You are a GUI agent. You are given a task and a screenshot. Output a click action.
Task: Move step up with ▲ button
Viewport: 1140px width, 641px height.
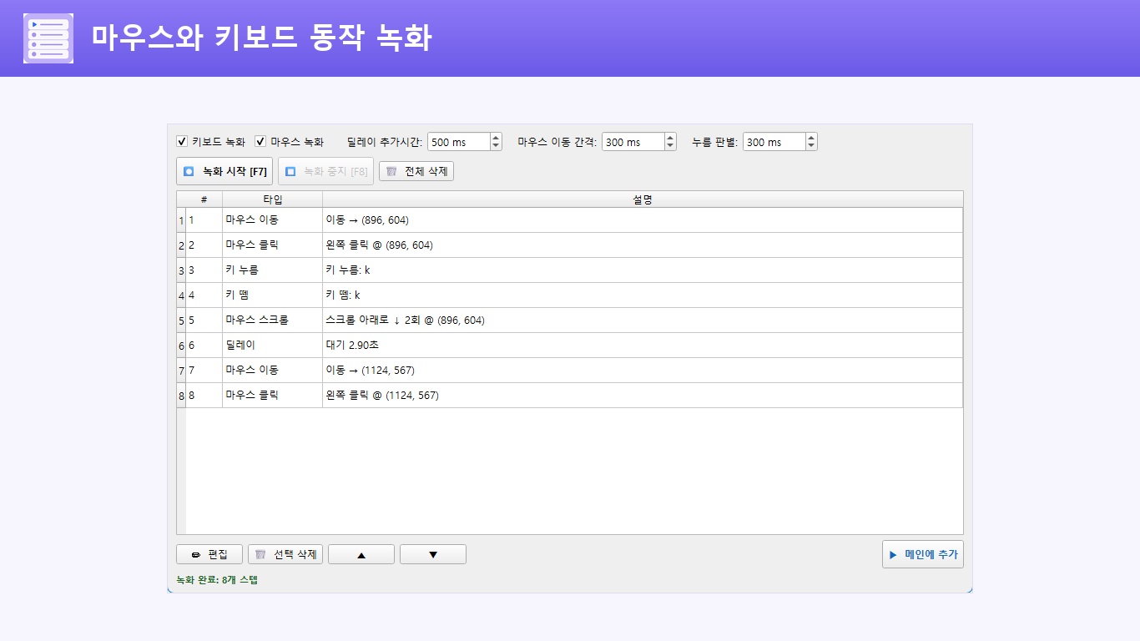click(361, 554)
